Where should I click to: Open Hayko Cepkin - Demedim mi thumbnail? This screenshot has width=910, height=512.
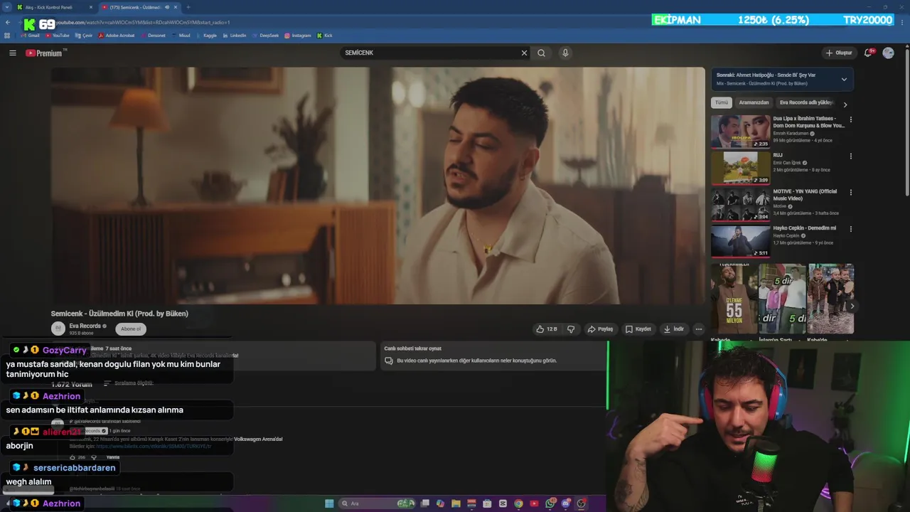click(741, 241)
